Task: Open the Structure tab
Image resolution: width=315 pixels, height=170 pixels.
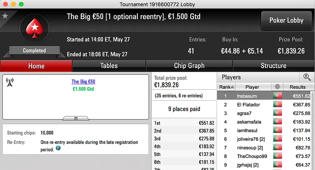Action: [273, 66]
